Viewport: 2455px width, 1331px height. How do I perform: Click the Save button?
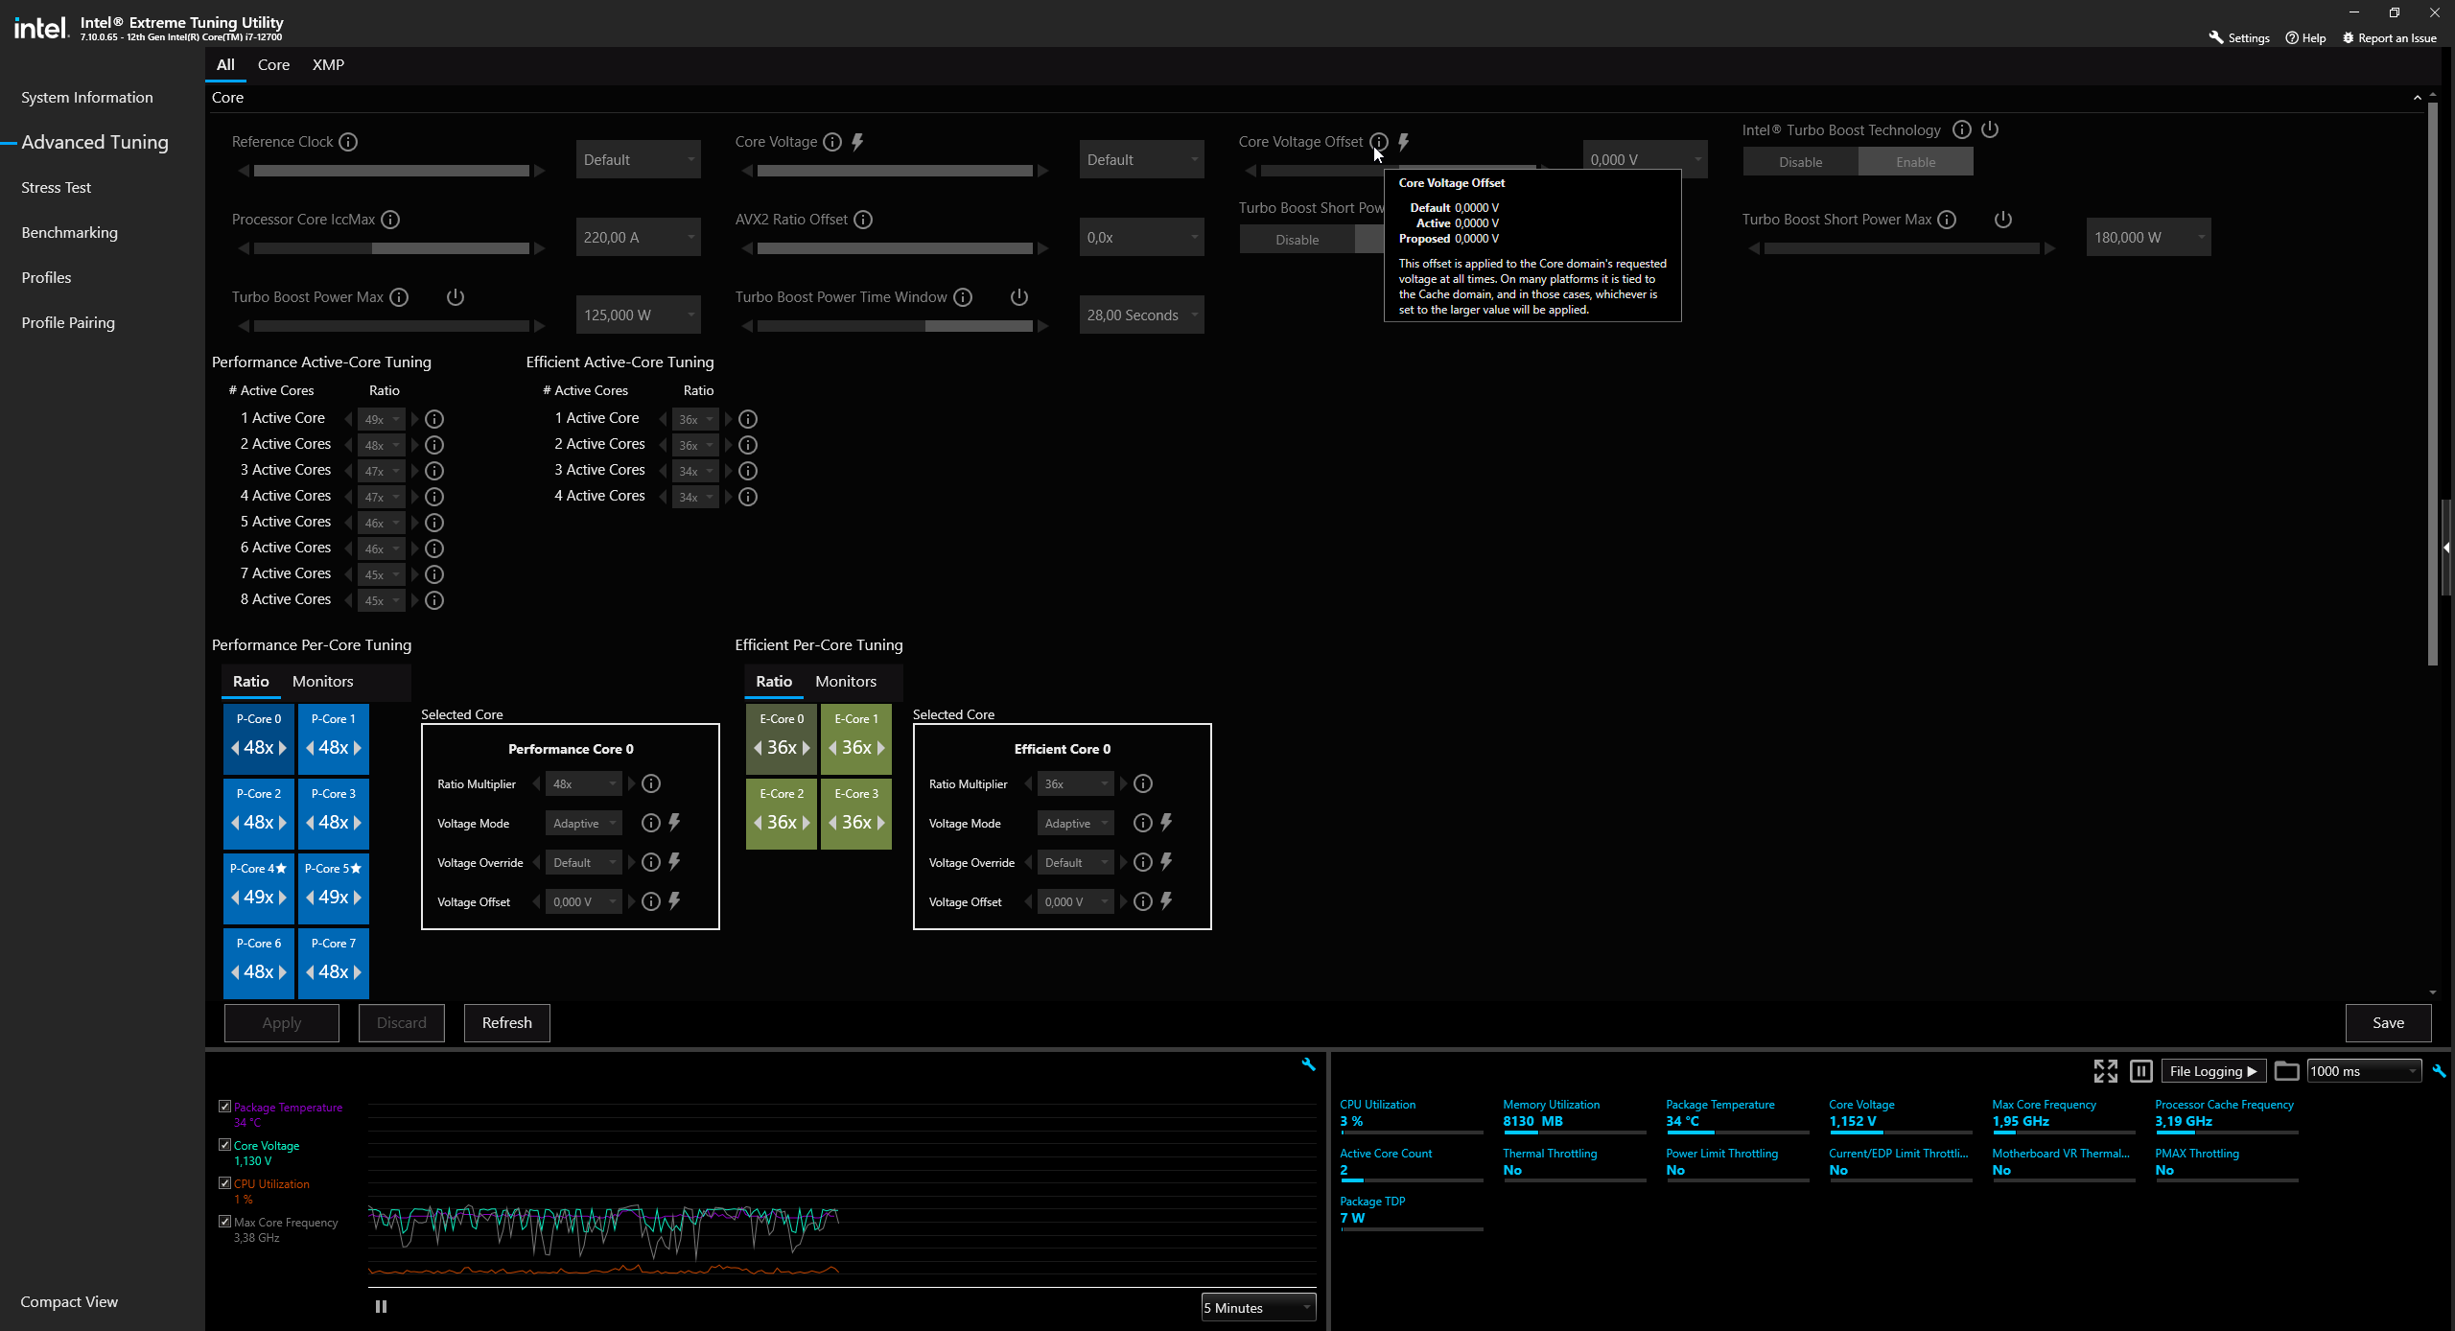coord(2387,1023)
